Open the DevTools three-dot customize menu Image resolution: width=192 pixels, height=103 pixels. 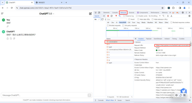click(186, 12)
